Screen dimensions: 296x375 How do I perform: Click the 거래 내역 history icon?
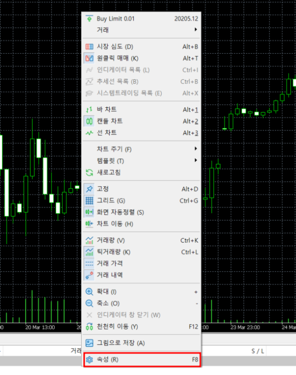[89, 275]
